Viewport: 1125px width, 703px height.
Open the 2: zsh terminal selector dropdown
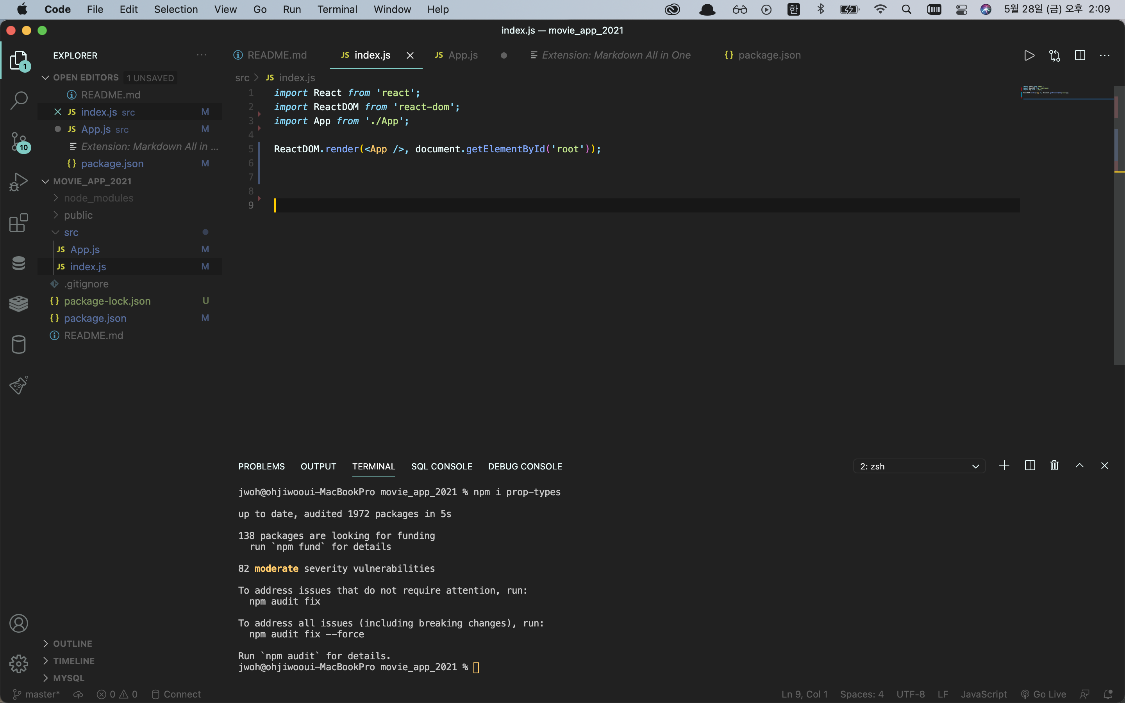click(x=919, y=466)
